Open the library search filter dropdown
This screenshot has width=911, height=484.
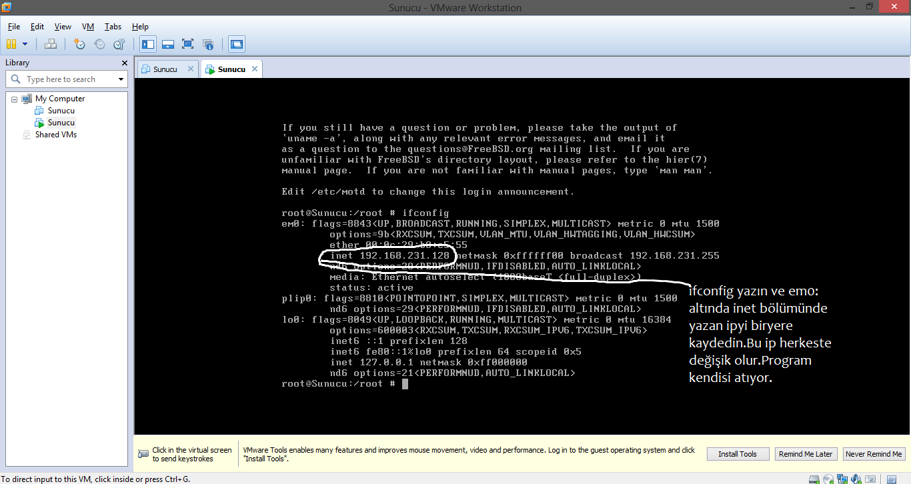tap(121, 79)
